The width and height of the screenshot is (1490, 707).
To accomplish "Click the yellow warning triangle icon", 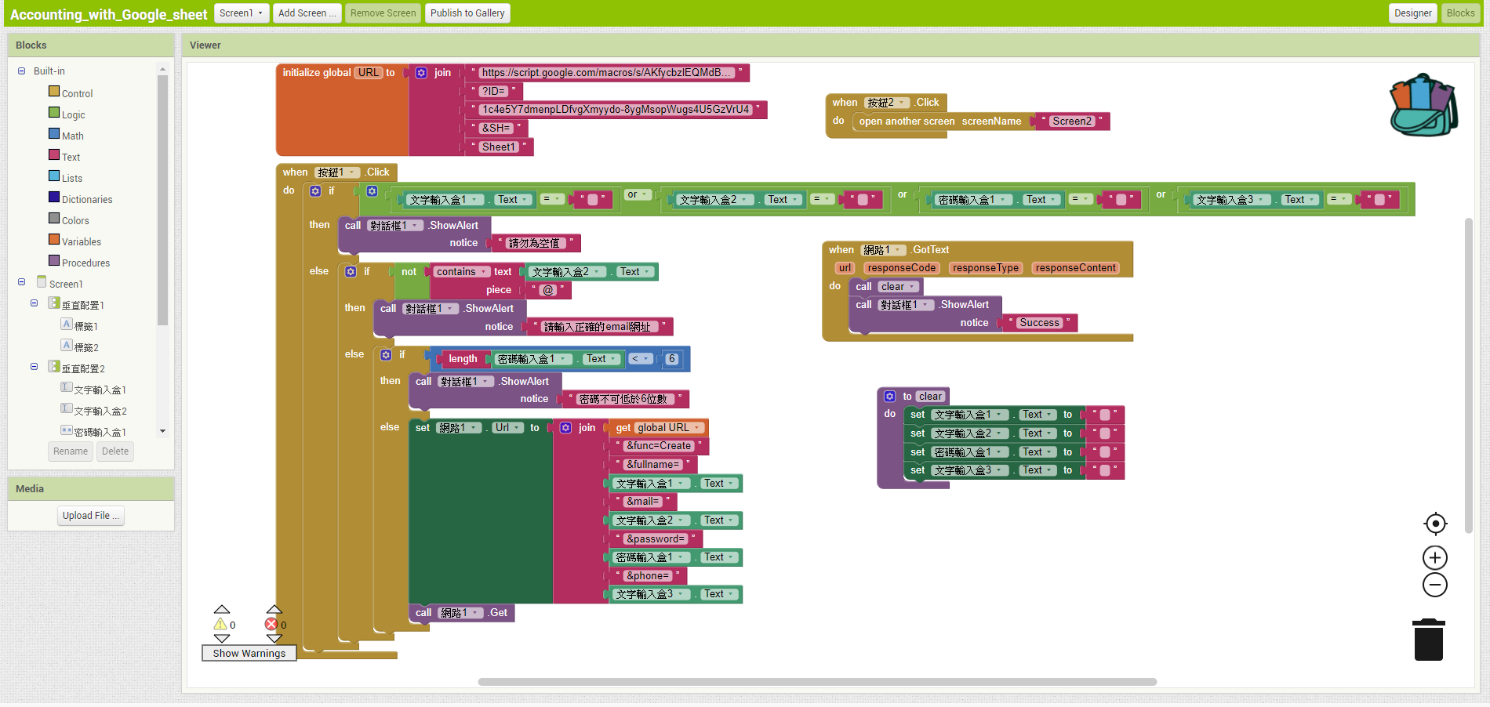I will 221,625.
